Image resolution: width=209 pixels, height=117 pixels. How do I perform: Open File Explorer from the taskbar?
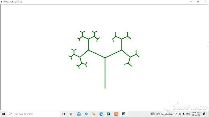pos(94,114)
